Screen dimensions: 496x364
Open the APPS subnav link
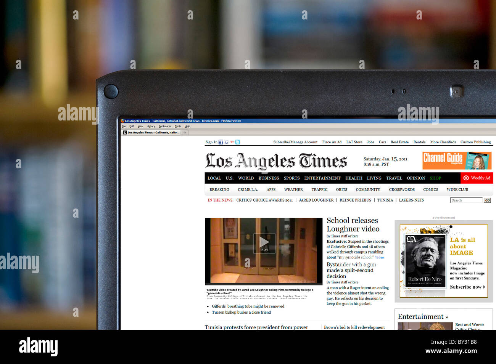[x=271, y=189]
